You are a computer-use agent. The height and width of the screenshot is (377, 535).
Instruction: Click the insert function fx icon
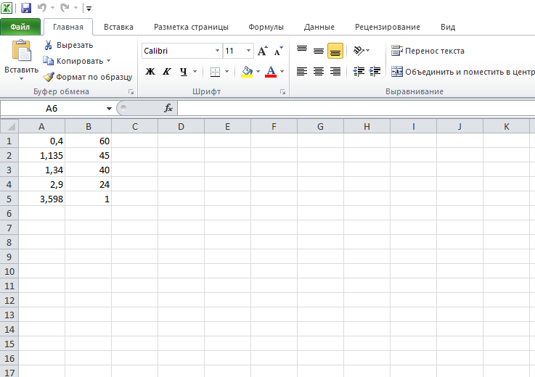[168, 108]
